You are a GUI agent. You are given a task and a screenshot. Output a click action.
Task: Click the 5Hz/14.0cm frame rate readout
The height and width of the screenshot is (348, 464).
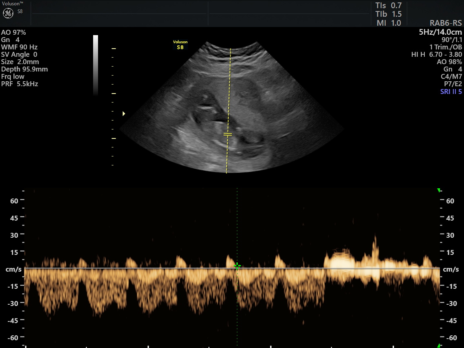(440, 32)
